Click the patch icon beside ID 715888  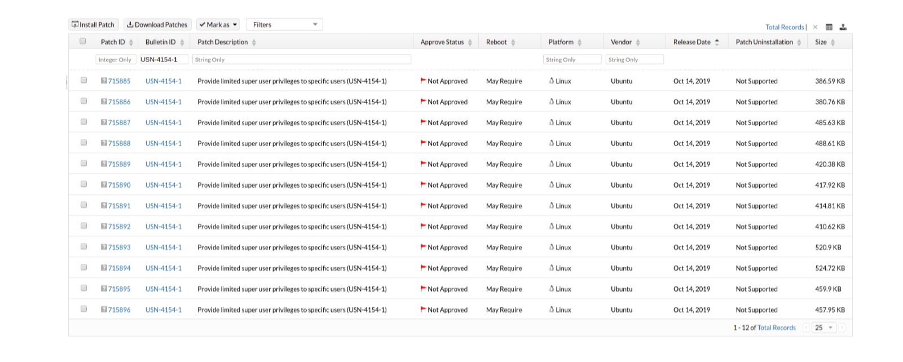[x=104, y=143]
